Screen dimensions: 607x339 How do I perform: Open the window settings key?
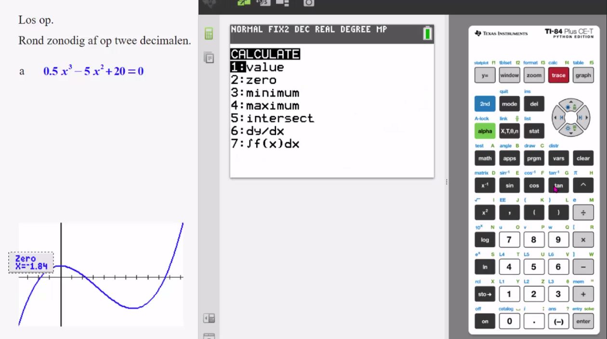(x=509, y=75)
